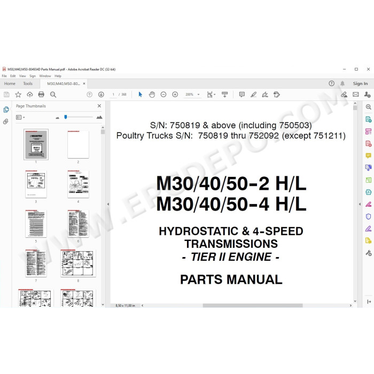Screen dimensions: 374x374
Task: Open the Protect shield tool in the right pane
Action: point(369,216)
